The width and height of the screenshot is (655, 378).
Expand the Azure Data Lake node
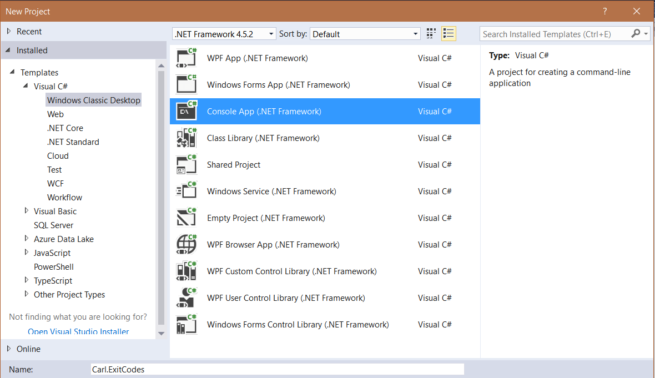click(x=26, y=238)
